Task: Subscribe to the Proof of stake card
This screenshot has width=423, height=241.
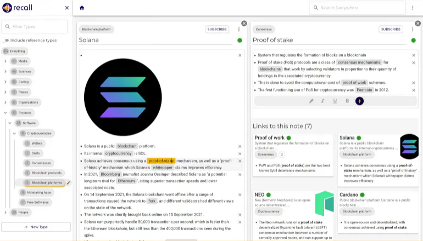Action: click(x=391, y=30)
